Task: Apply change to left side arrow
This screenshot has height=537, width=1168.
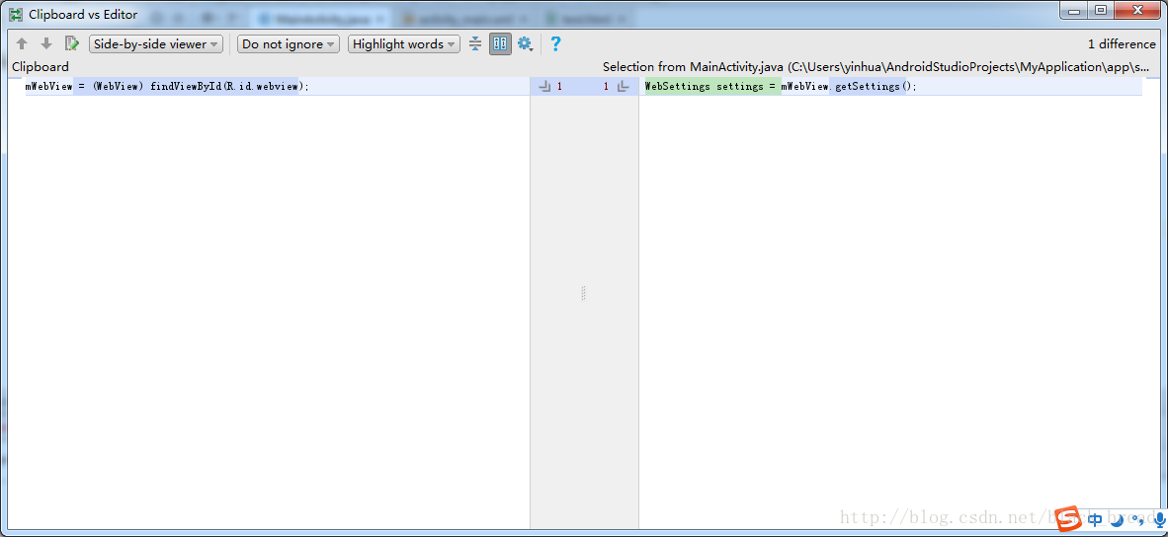Action: 624,87
